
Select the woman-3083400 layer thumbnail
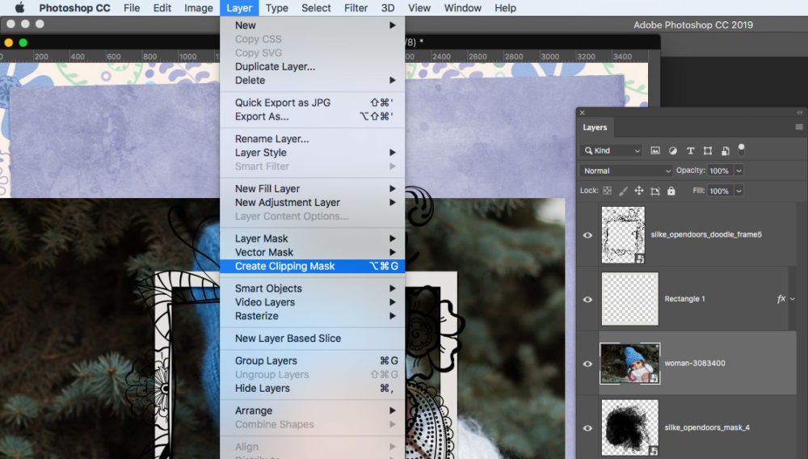[x=629, y=364]
